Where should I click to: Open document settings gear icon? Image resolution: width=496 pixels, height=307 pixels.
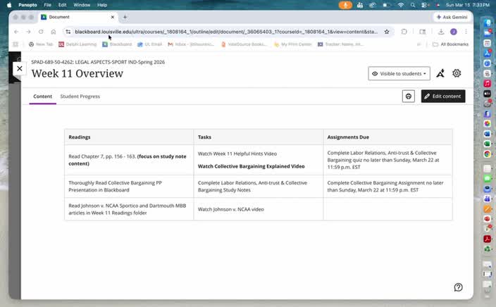(457, 73)
